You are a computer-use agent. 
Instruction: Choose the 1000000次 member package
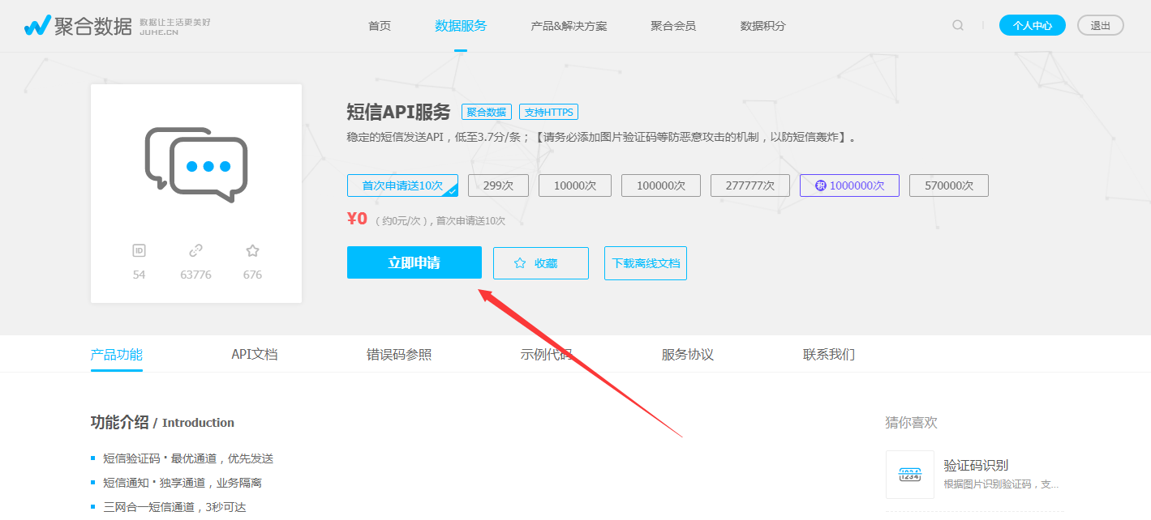click(849, 185)
